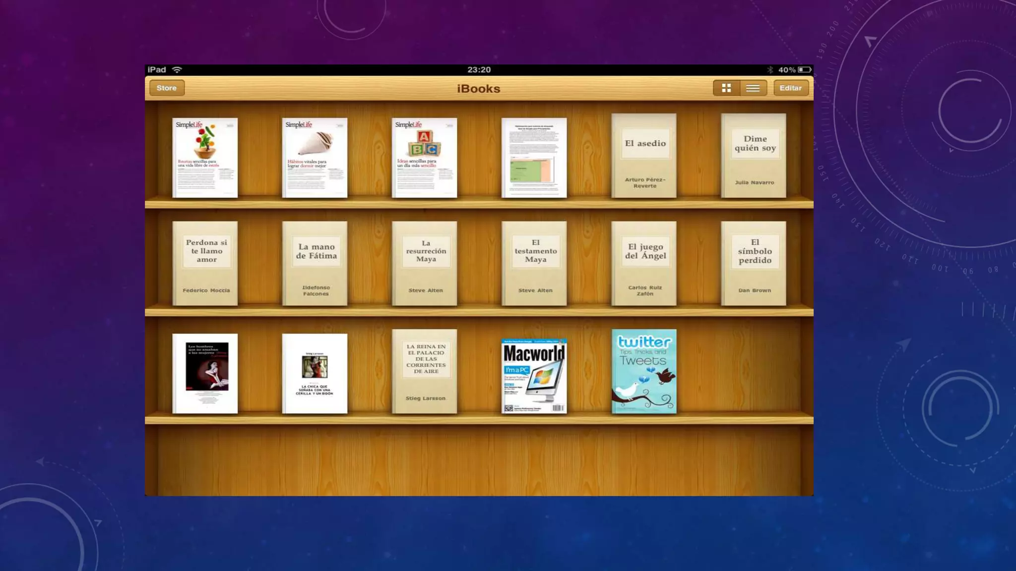Open the Macworld magazine cover

pos(534,376)
